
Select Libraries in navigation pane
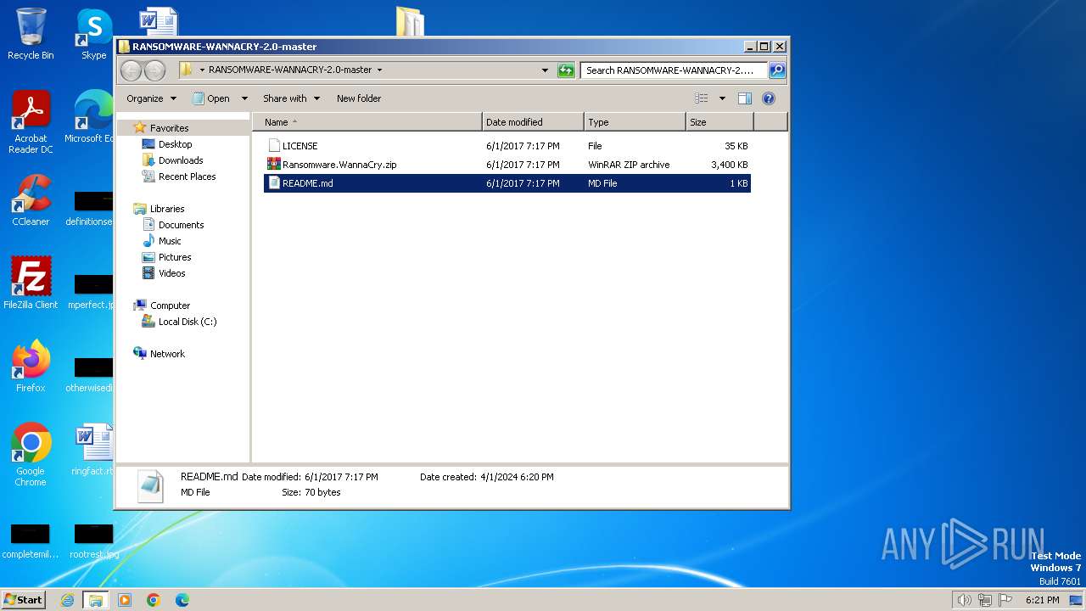pos(167,209)
